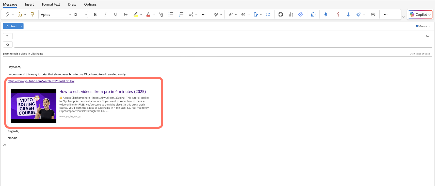Click the 'Maddie' signature text
Screen dimensions: 435x186
click(12, 138)
